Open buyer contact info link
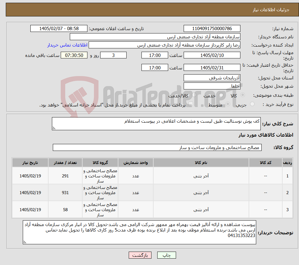The image size is (299, 265). click(x=67, y=45)
